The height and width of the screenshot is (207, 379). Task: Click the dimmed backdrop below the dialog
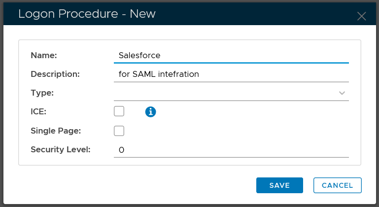[189, 205]
